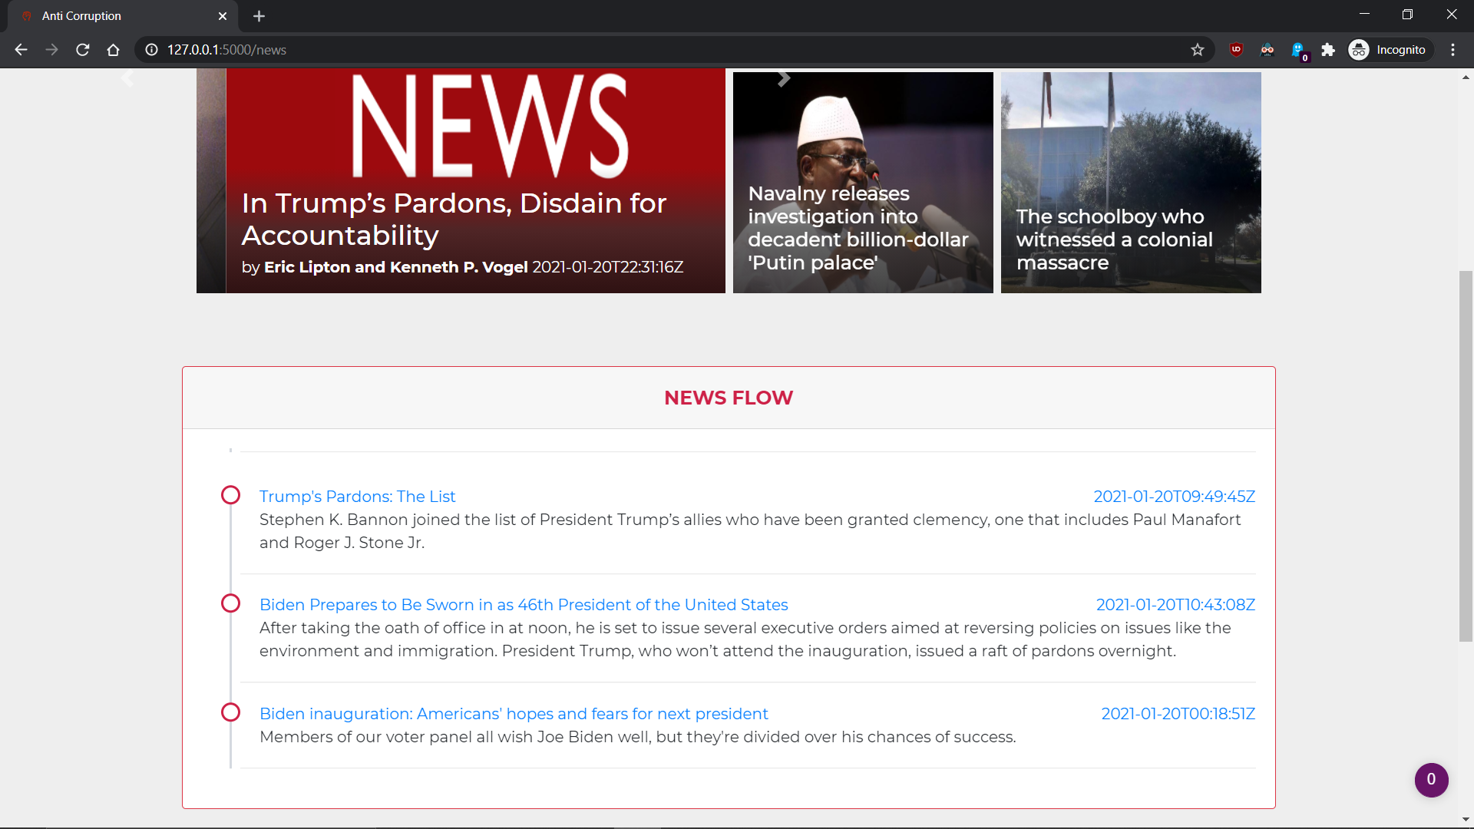Click carousel next arrow
This screenshot has width=1474, height=829.
click(x=783, y=78)
